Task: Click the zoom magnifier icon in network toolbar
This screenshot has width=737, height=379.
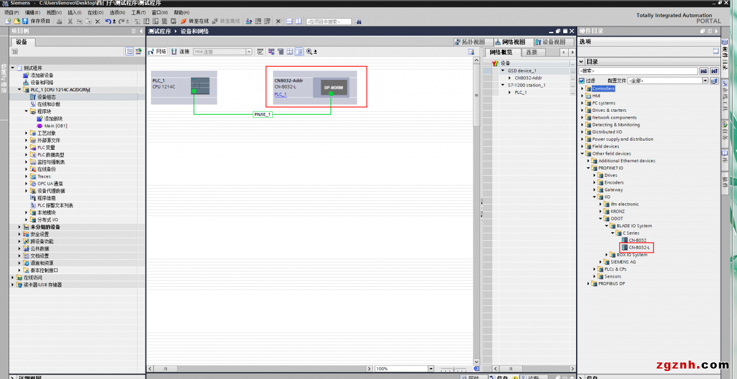Action: pyautogui.click(x=310, y=52)
